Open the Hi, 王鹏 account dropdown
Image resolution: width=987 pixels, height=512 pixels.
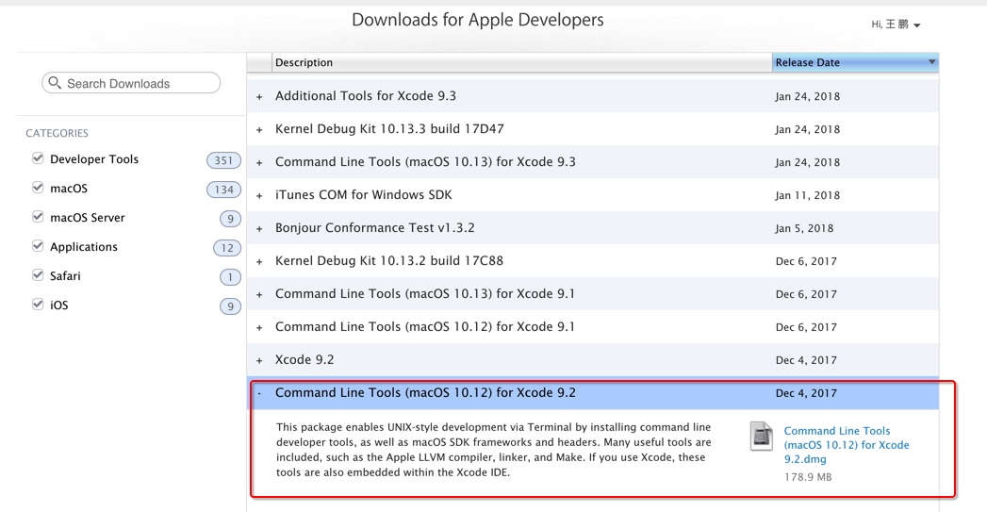[896, 25]
